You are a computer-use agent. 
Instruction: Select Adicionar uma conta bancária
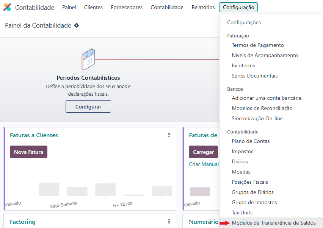[267, 98]
